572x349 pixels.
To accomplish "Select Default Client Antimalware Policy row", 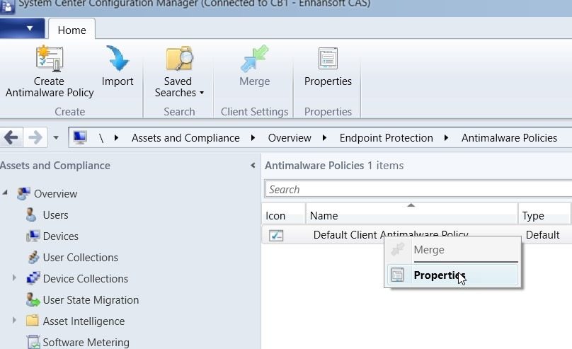I will 416,235.
